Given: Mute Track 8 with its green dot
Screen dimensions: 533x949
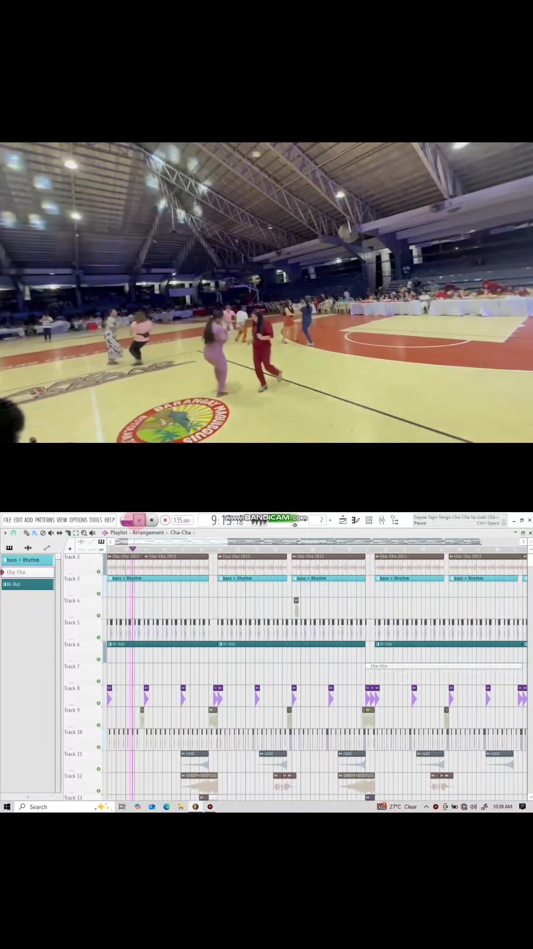Looking at the screenshot, I should (99, 703).
